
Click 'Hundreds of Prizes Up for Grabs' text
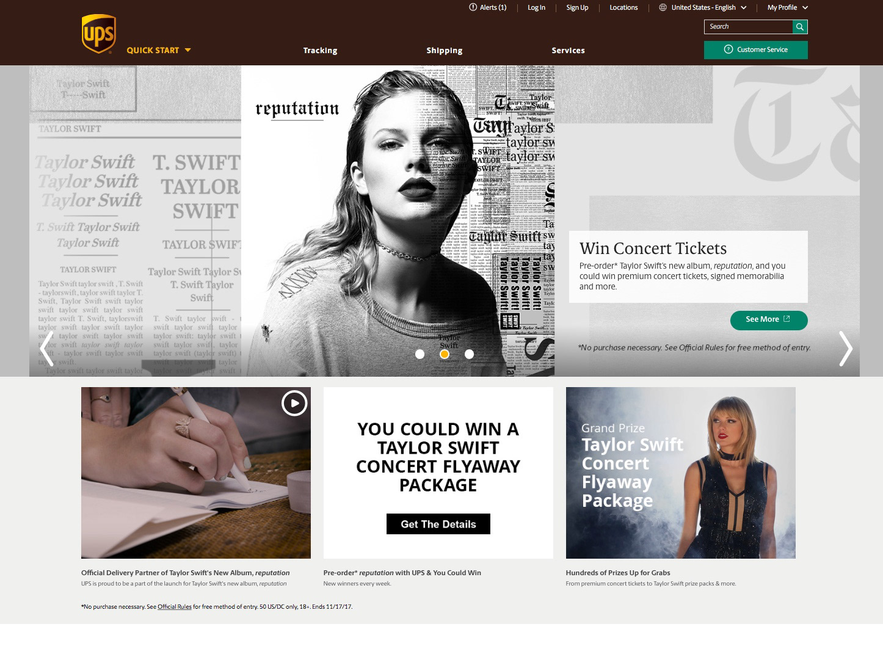[x=618, y=573]
